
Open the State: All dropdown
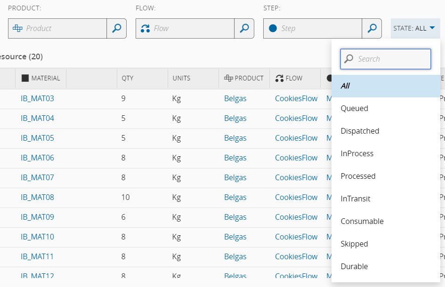point(415,28)
